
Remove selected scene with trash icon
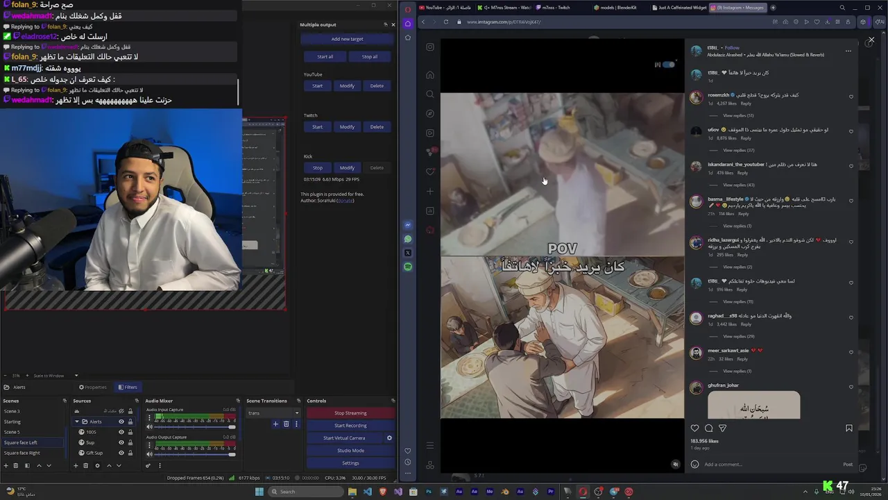click(16, 465)
